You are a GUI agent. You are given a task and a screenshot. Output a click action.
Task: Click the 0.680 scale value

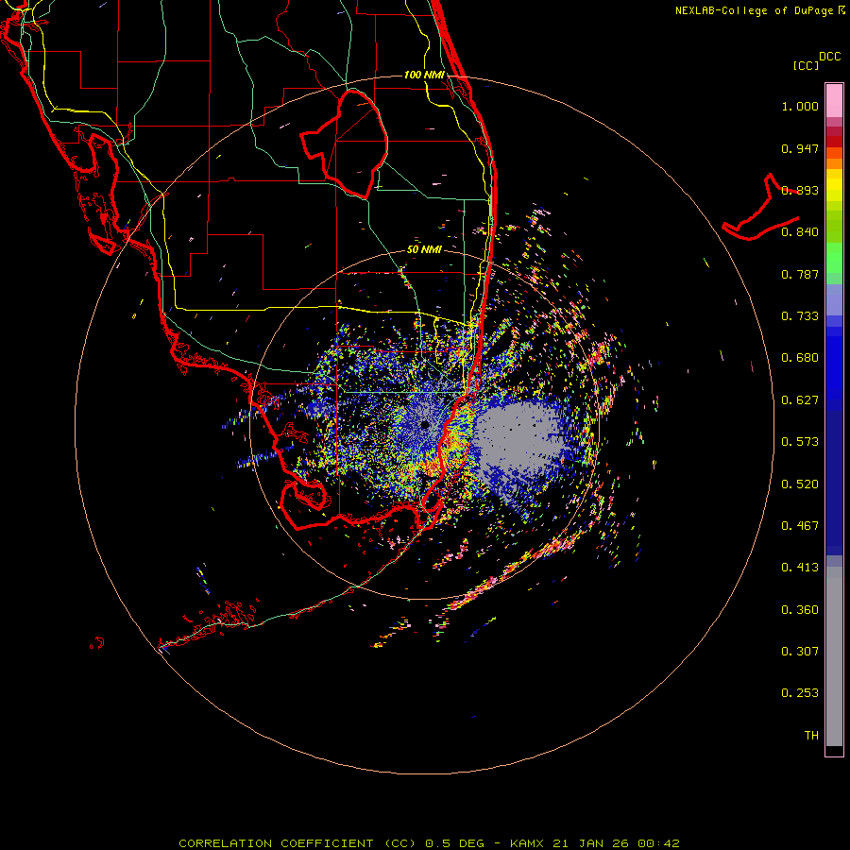coord(800,358)
